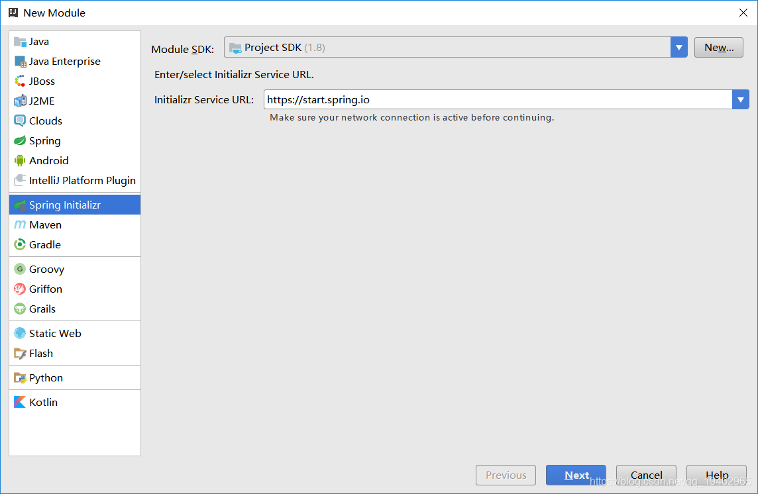Expand the Initializr Service URL dropdown arrow

[x=741, y=99]
